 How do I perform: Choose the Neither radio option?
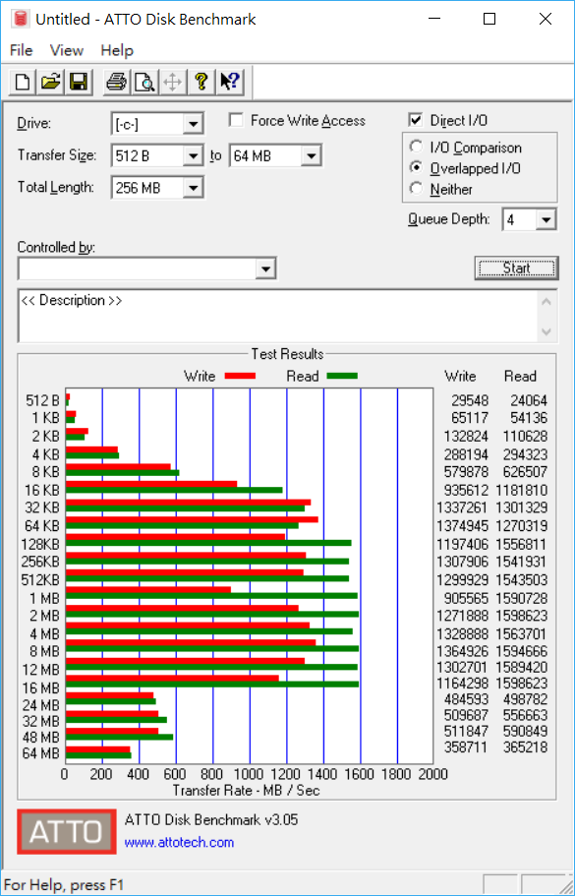point(417,189)
